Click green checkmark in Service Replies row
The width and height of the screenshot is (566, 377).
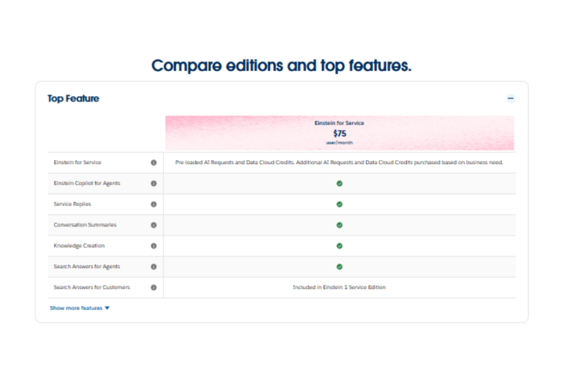339,204
